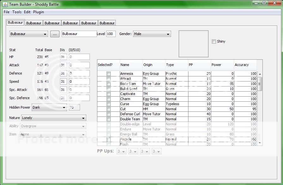The height and width of the screenshot is (185, 283).
Task: Open the Nature dropdown showing Lonely
Action: 53,118
